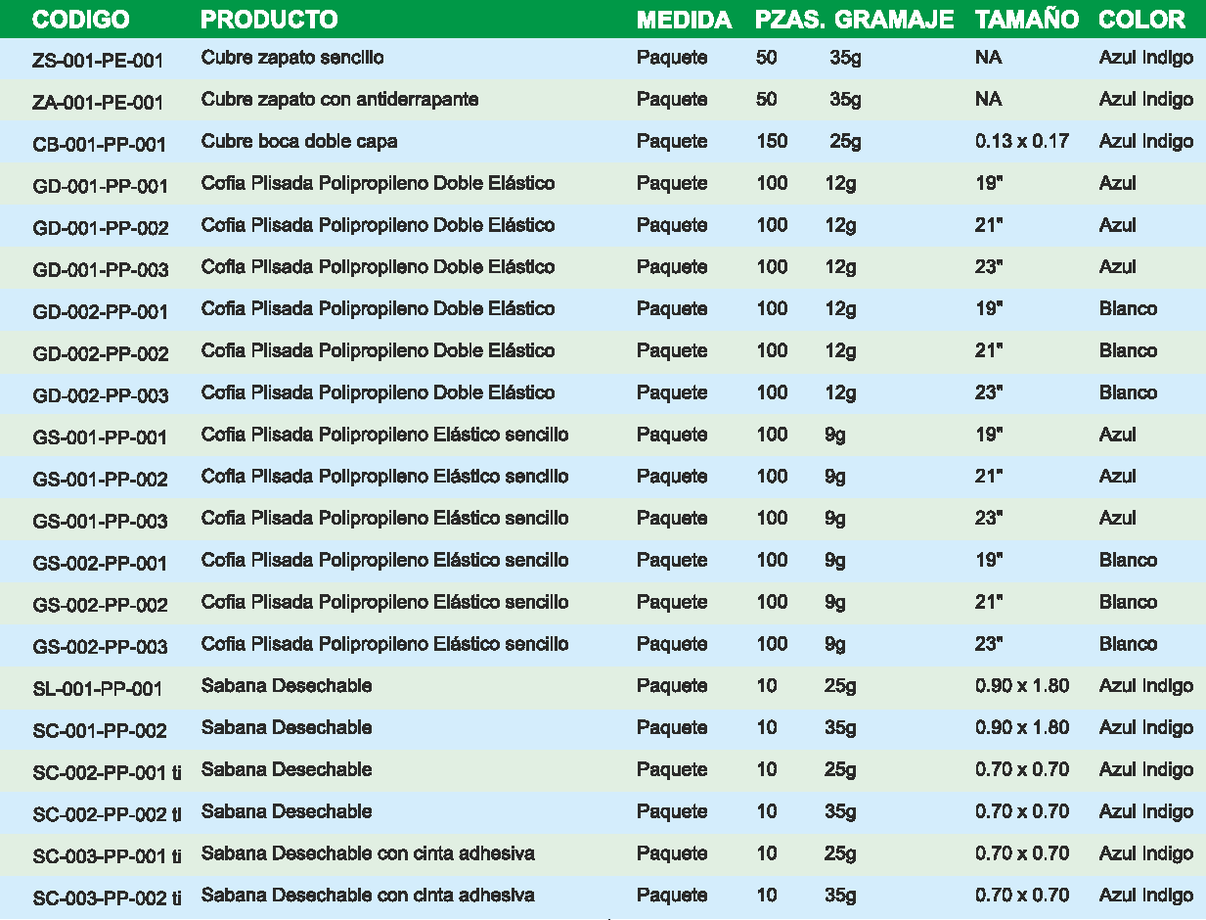The height and width of the screenshot is (920, 1206).
Task: Select code GS-002-PP-002
Action: 100,606
